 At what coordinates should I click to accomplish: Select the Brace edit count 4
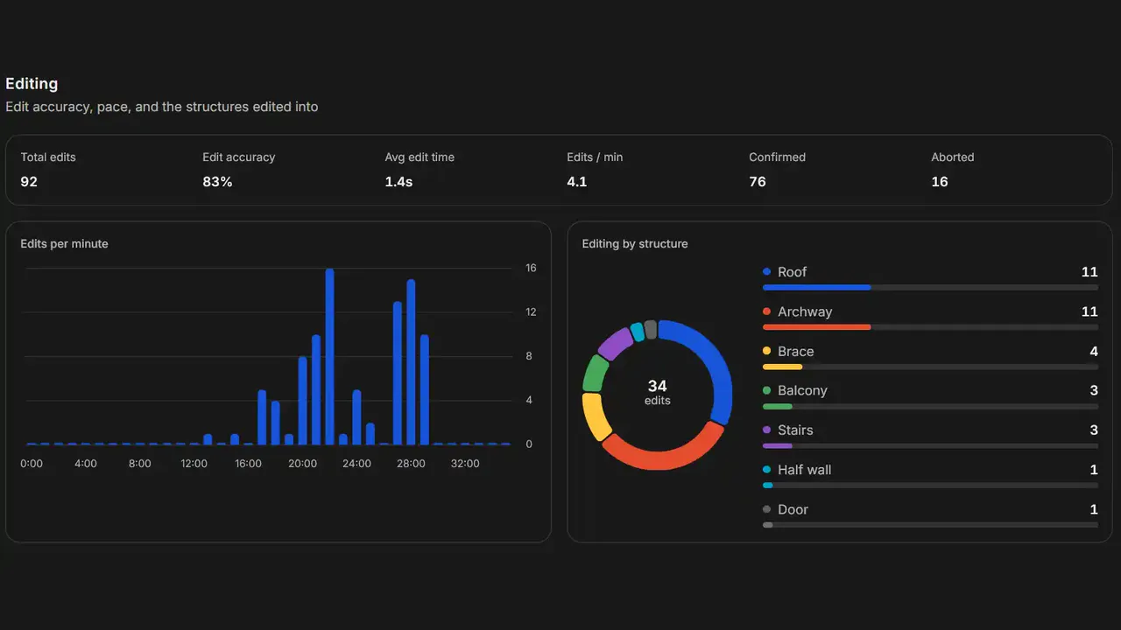tap(1094, 352)
